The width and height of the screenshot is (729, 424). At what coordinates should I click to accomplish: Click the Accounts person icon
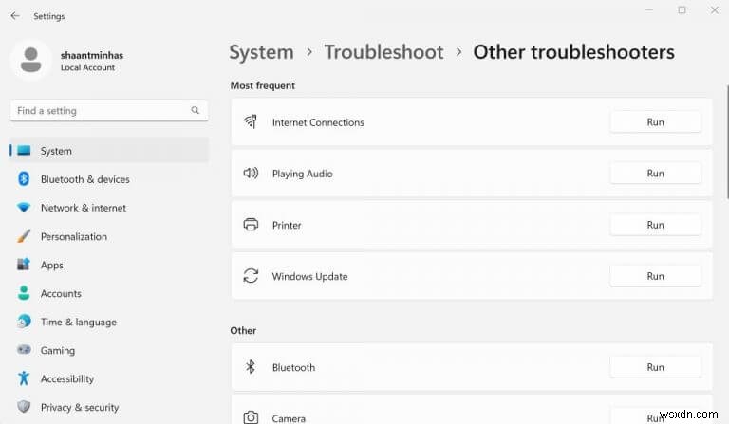(24, 293)
